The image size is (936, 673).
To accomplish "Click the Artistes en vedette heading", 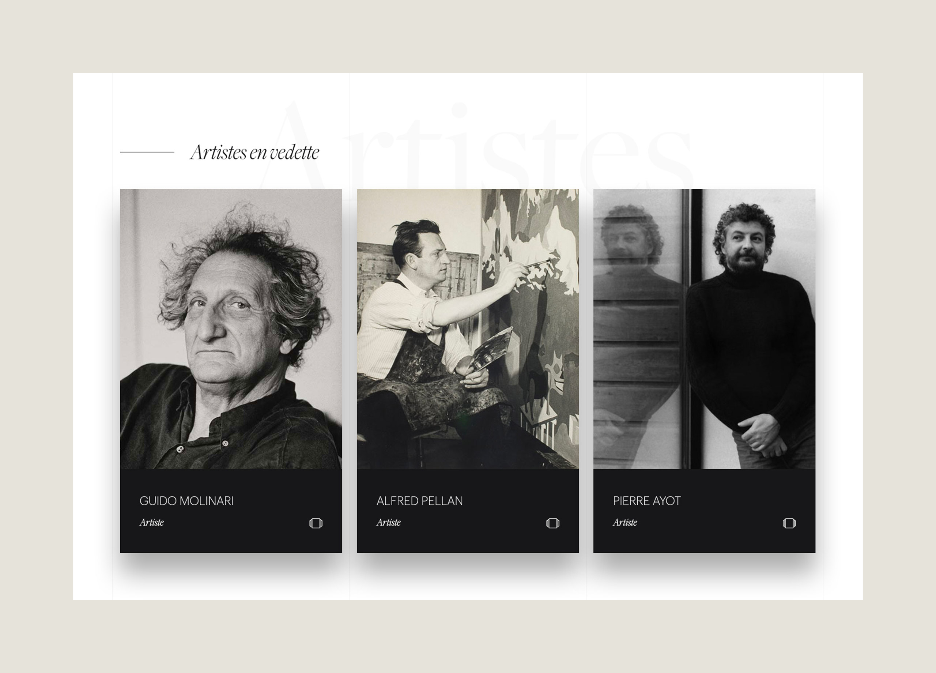I will [254, 153].
